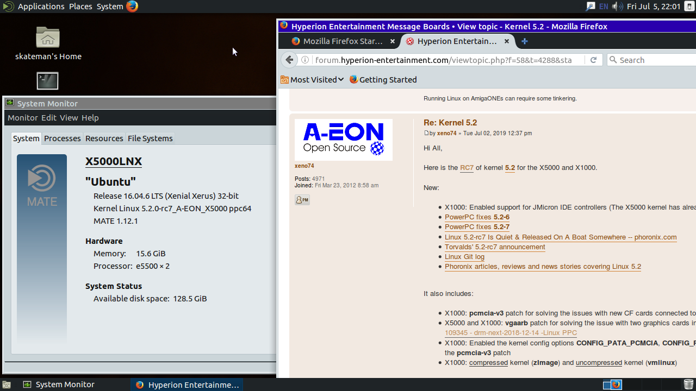This screenshot has height=391, width=696.
Task: Open Torvalds' 5.2-rc7 announcement link
Action: click(495, 247)
